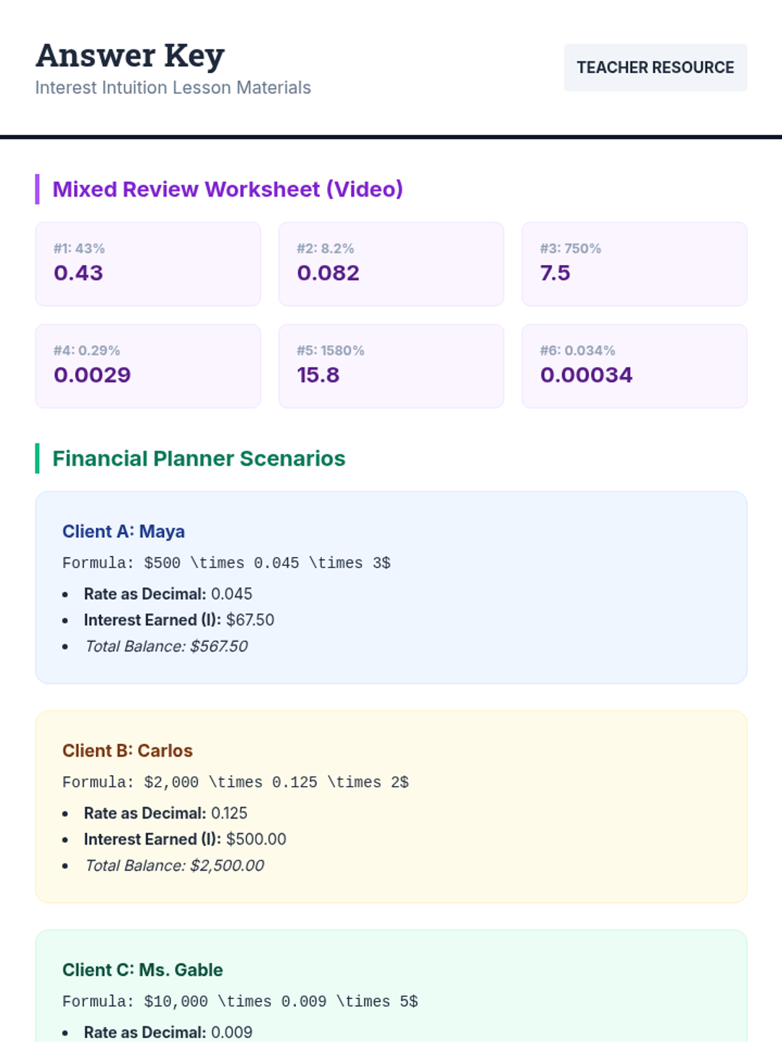Click Maya's Total Balance $567.50 line
The width and height of the screenshot is (782, 1042).
pos(167,646)
